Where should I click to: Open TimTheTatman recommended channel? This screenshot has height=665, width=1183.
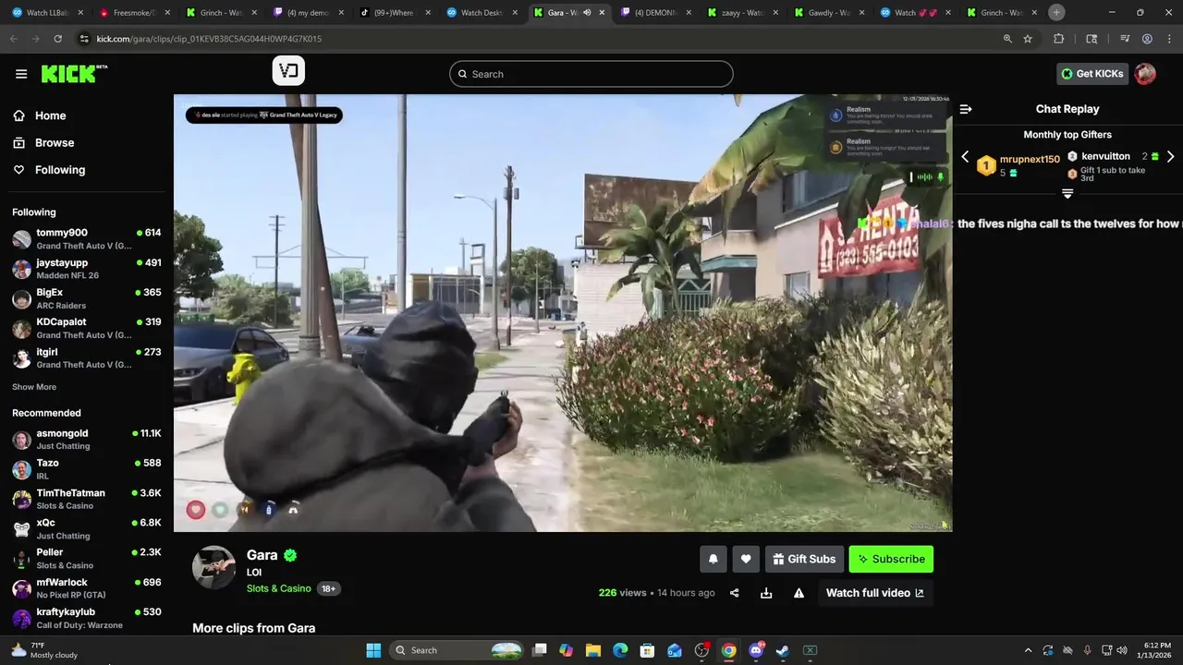(87, 499)
